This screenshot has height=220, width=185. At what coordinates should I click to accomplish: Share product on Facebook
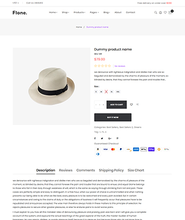(x=95, y=138)
